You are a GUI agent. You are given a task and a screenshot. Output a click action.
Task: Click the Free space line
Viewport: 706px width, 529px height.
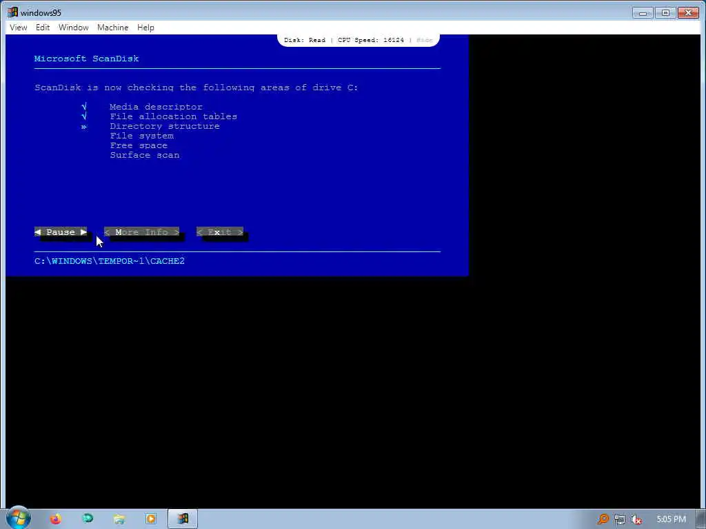(x=139, y=146)
